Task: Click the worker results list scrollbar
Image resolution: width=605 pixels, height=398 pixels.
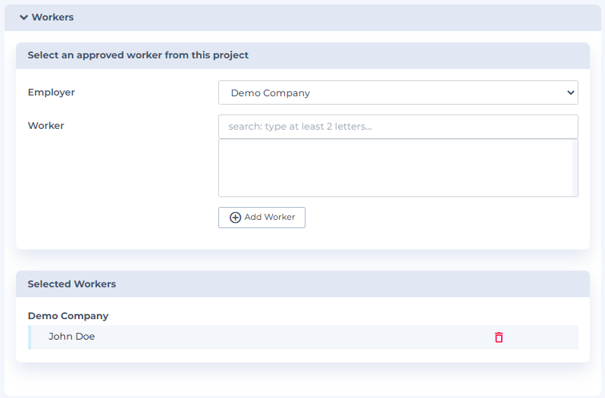Action: coord(575,168)
